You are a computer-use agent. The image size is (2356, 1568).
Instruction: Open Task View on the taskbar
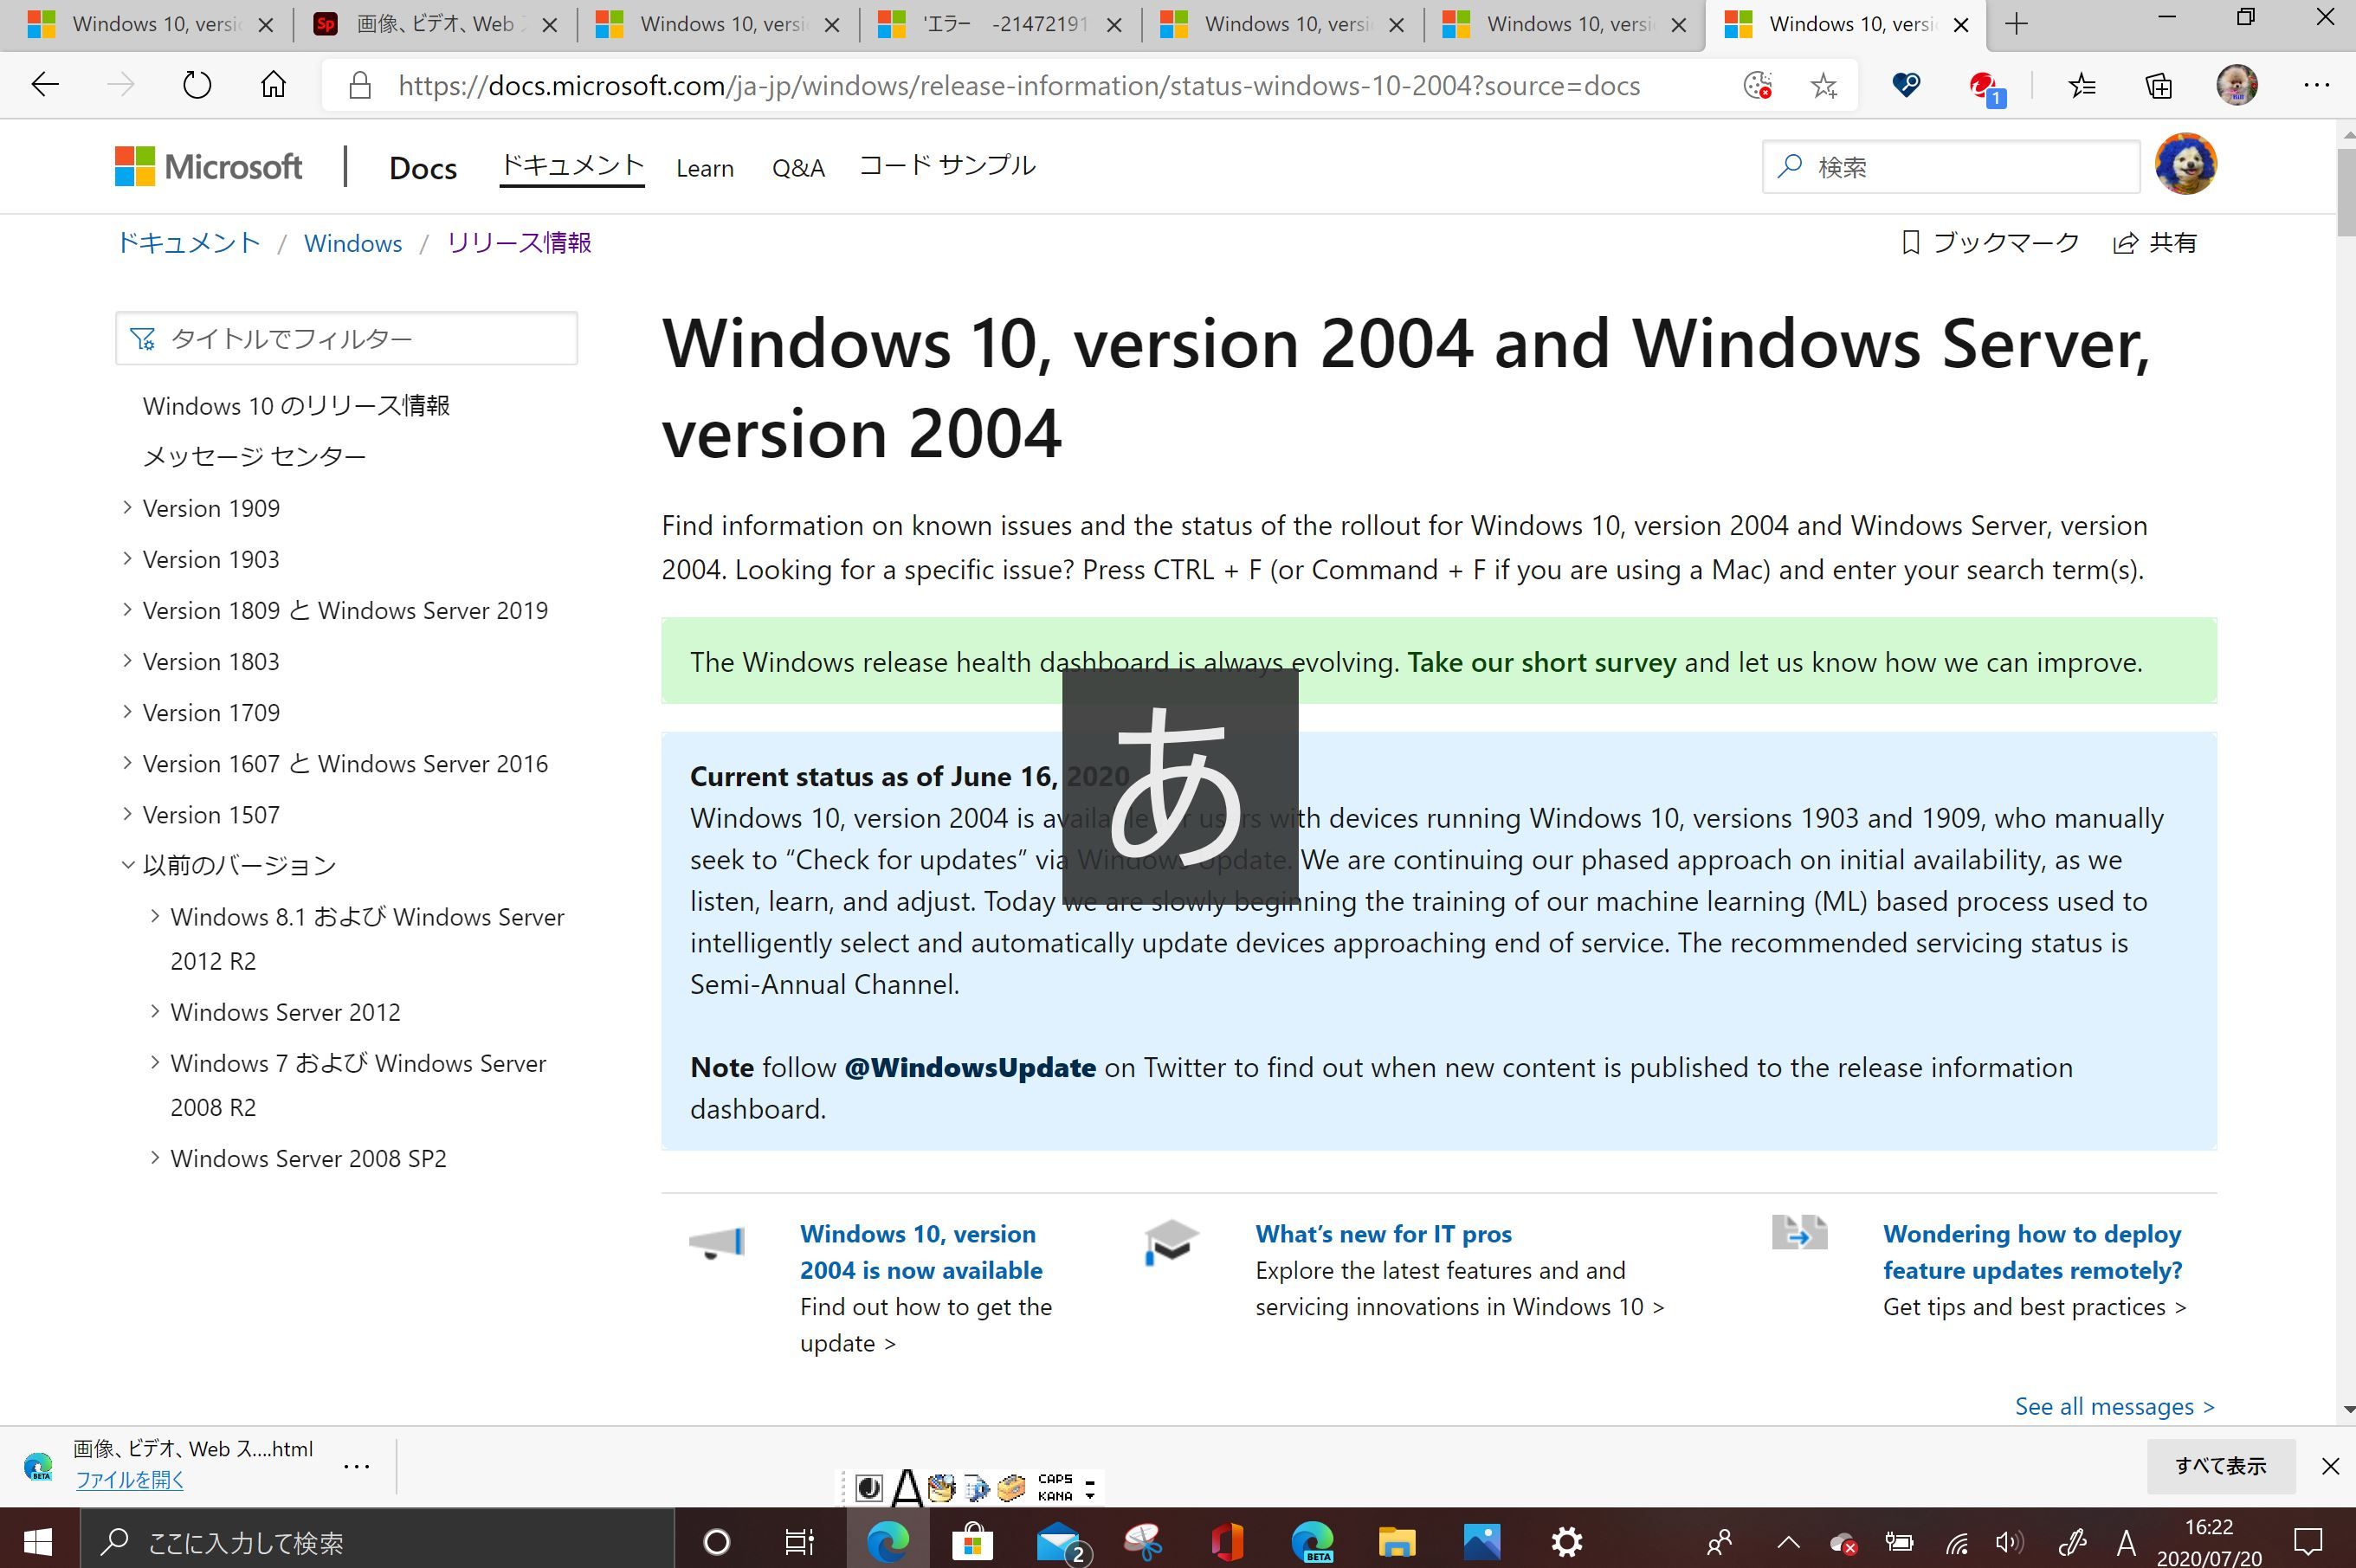tap(799, 1541)
